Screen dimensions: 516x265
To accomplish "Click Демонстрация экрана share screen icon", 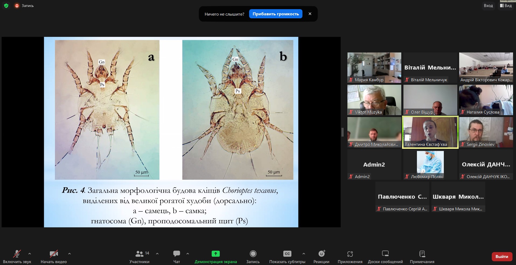I will pos(216,254).
